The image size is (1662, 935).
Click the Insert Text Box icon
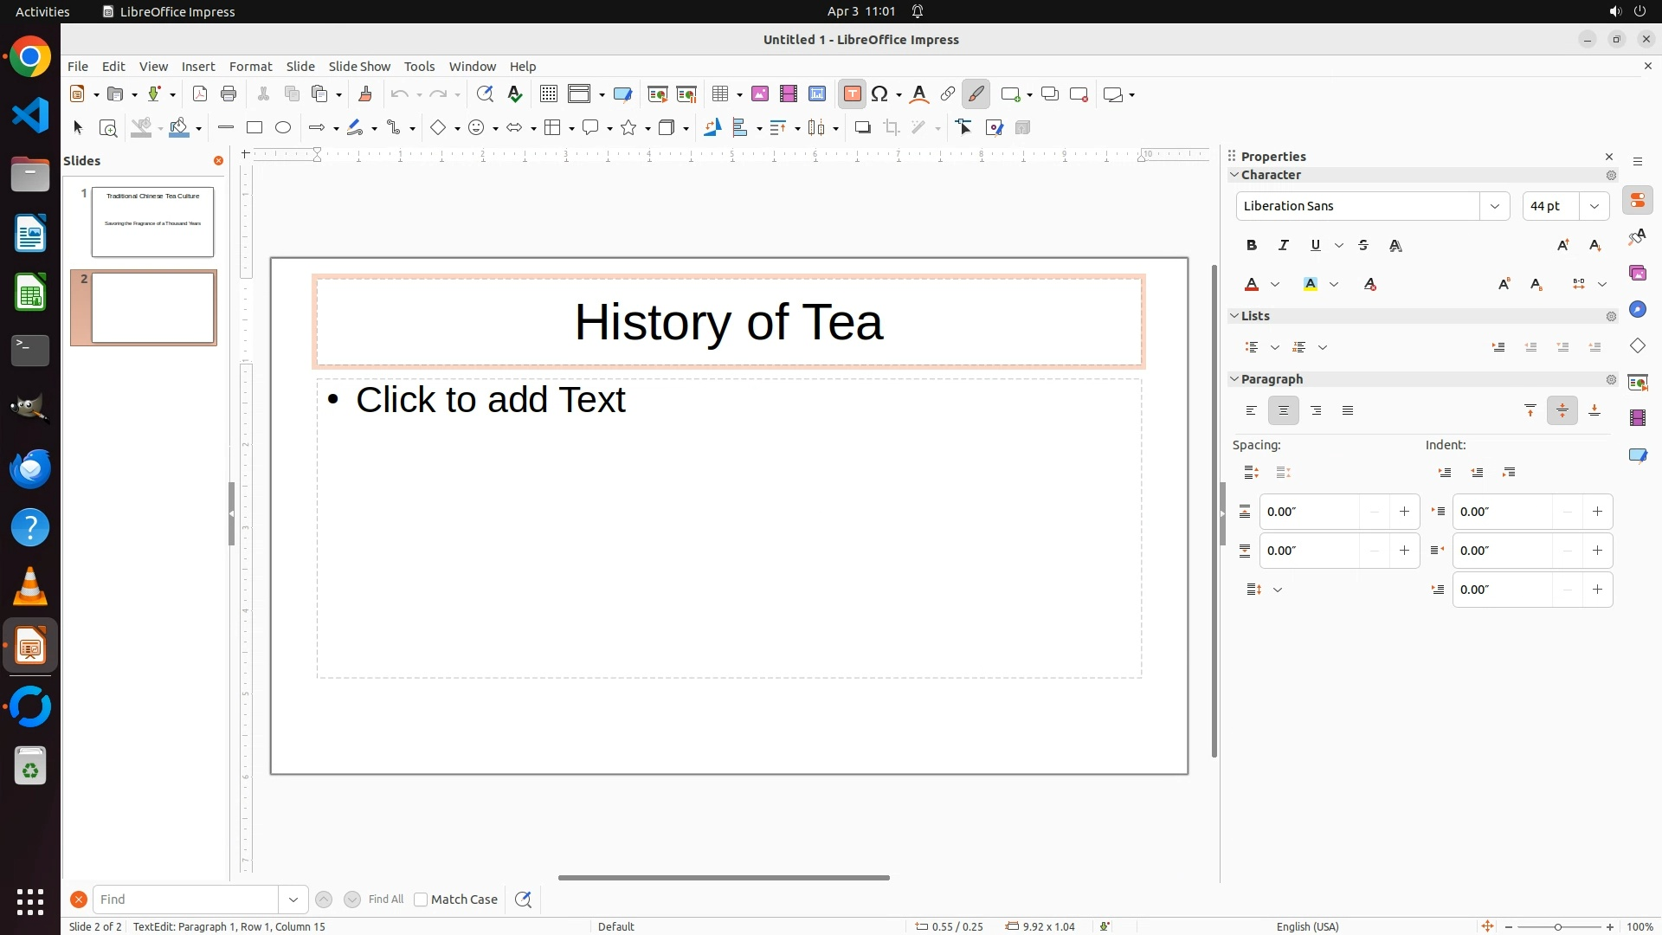[x=852, y=94]
